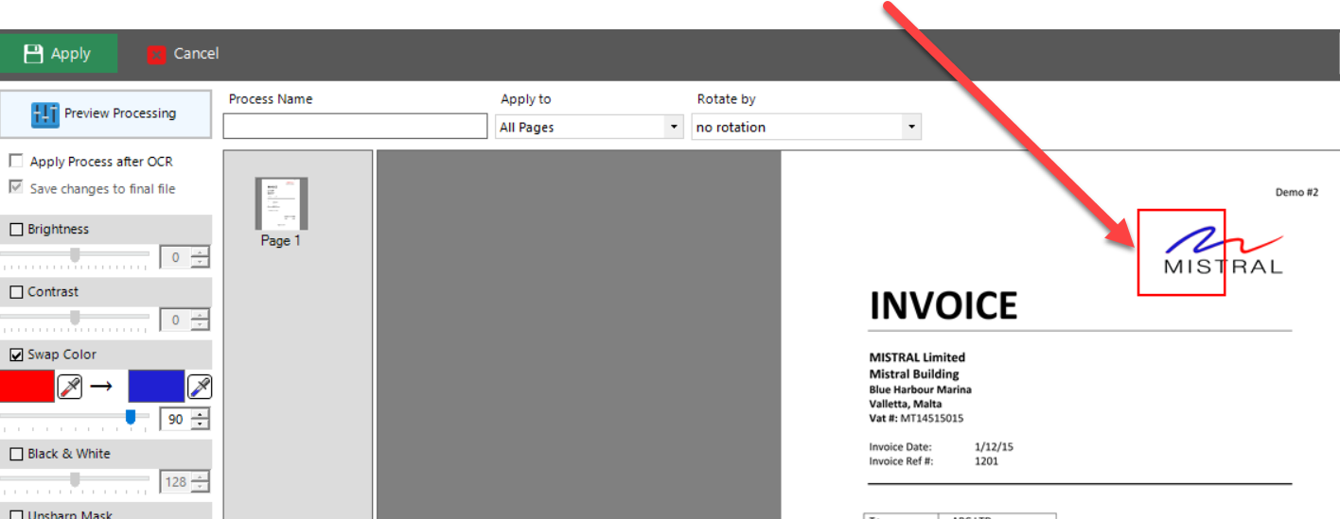Screen dimensions: 1340x519
Task: Click the red source color swatch
Action: [x=26, y=386]
